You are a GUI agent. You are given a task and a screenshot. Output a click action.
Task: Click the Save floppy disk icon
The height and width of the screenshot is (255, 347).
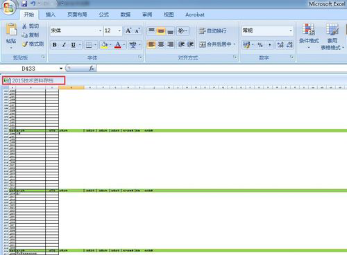click(x=24, y=3)
